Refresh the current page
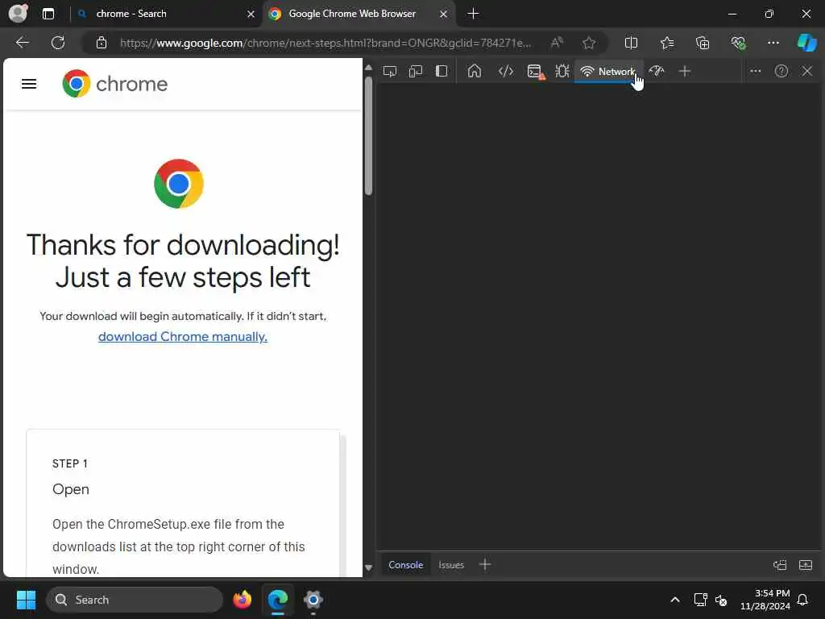The height and width of the screenshot is (619, 825). point(58,43)
